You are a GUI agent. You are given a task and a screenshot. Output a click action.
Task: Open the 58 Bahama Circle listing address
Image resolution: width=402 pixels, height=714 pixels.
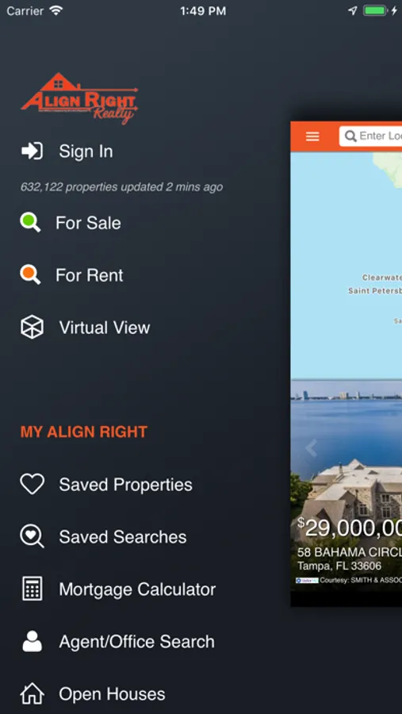click(349, 552)
